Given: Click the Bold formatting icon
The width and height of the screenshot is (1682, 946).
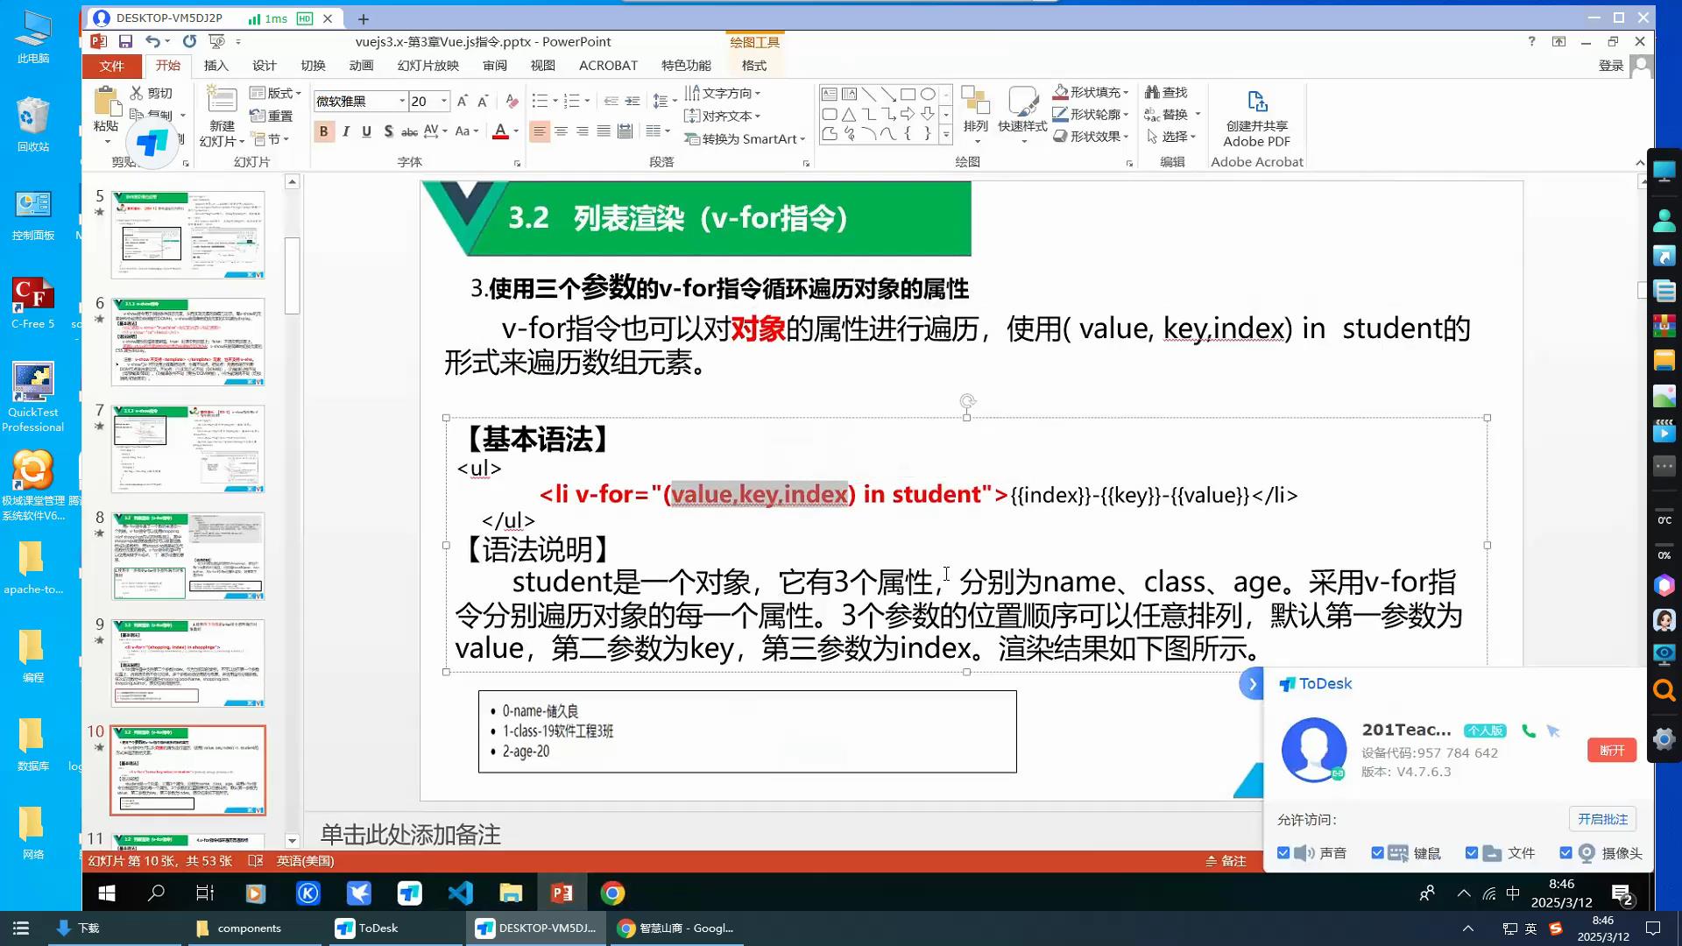Looking at the screenshot, I should coord(323,131).
